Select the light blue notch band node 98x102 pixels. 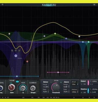click(x=83, y=42)
